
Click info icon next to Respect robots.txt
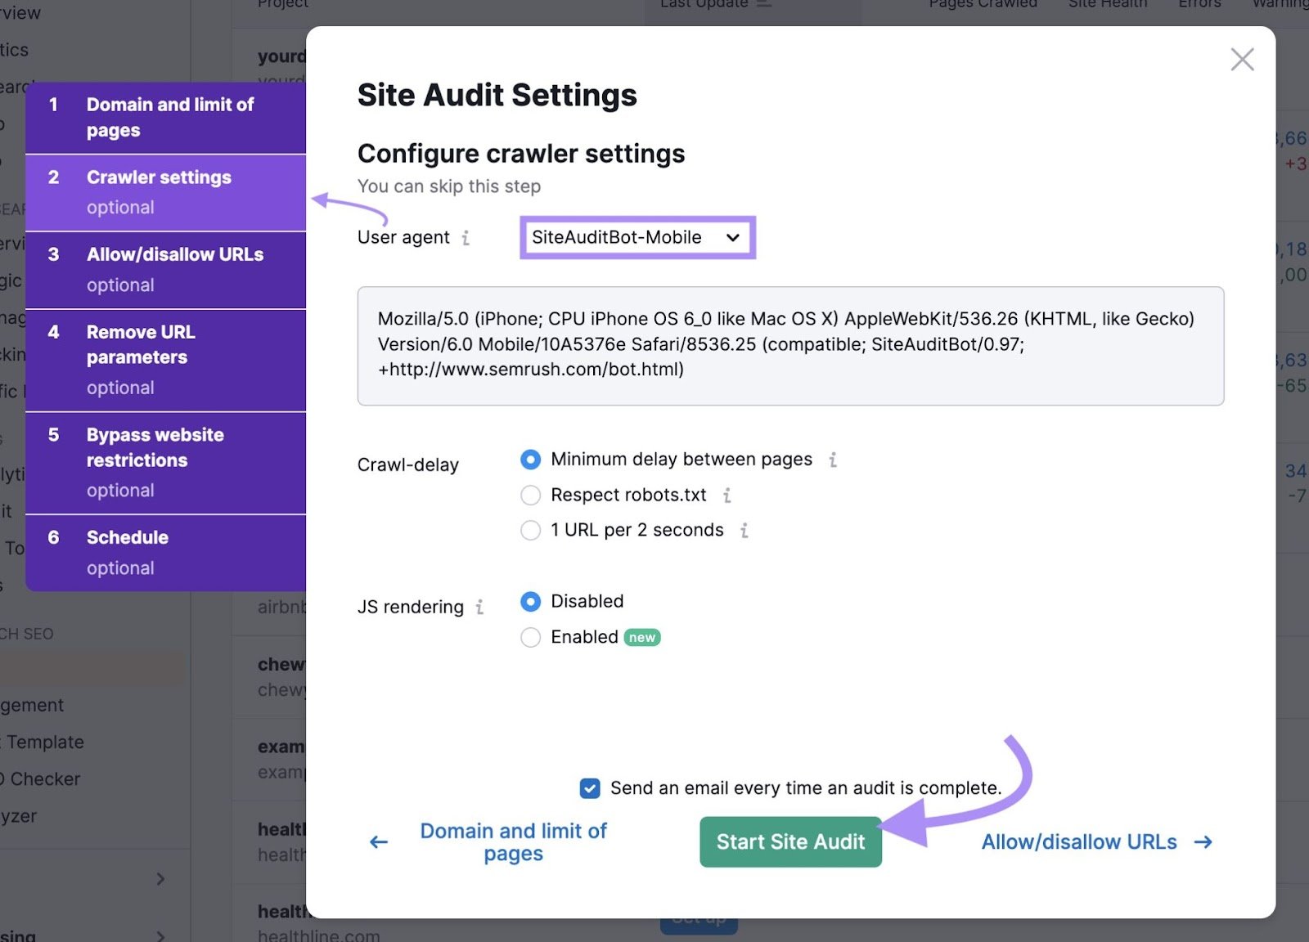point(727,496)
